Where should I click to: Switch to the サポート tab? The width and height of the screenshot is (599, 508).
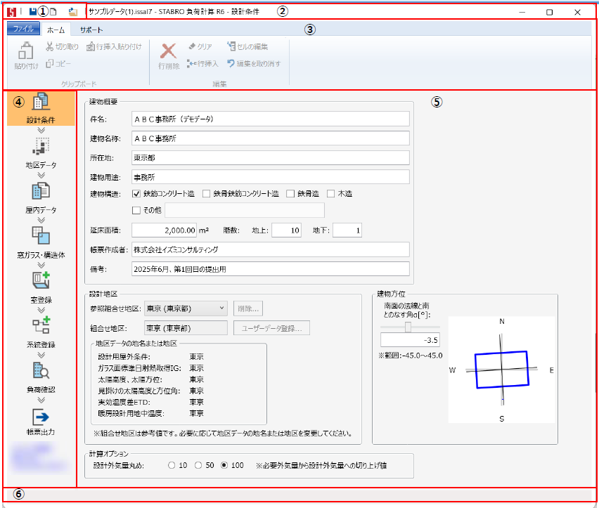[x=91, y=30]
